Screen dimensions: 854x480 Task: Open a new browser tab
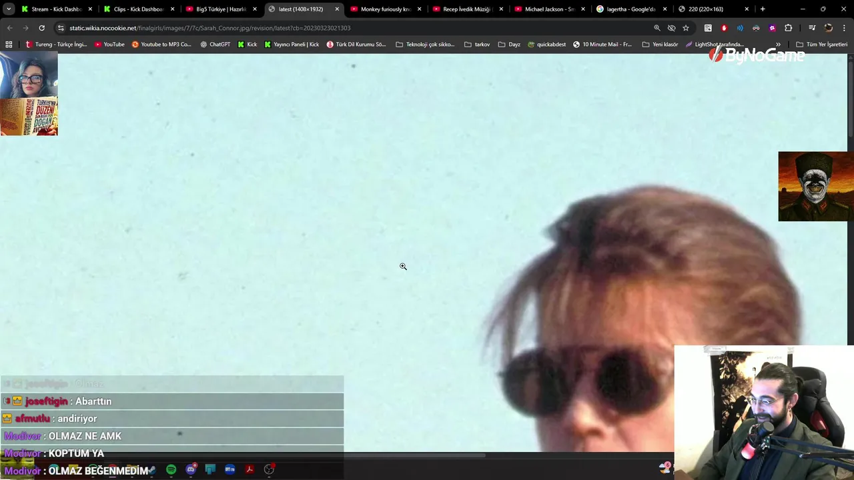(x=763, y=9)
